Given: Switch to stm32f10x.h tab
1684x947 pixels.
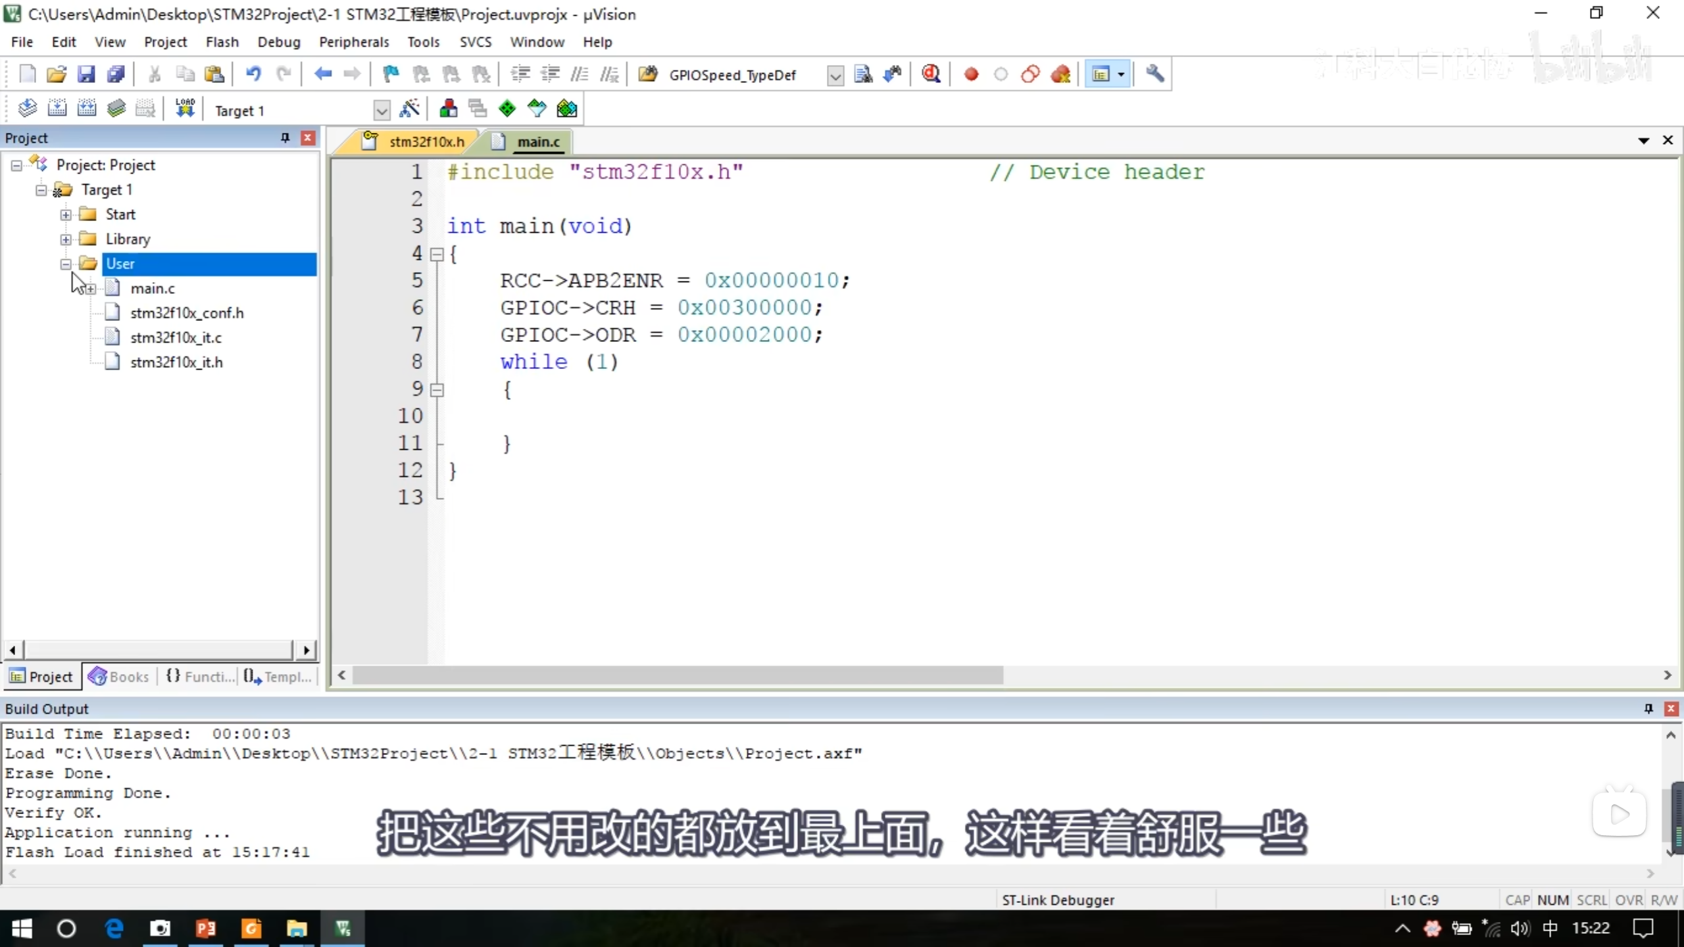Looking at the screenshot, I should point(426,141).
